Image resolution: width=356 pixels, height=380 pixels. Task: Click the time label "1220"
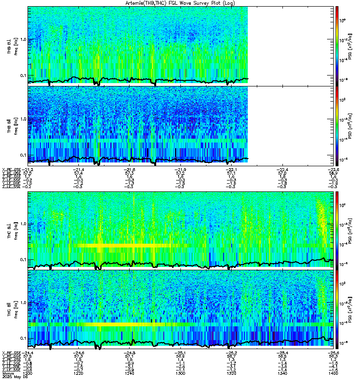point(78,373)
